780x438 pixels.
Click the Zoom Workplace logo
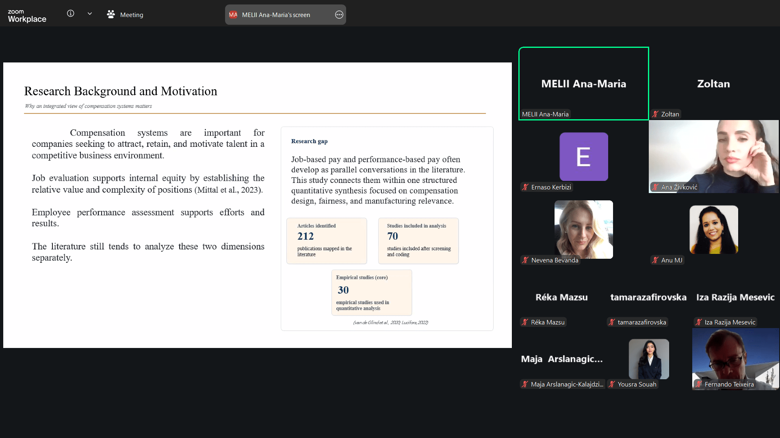(27, 16)
